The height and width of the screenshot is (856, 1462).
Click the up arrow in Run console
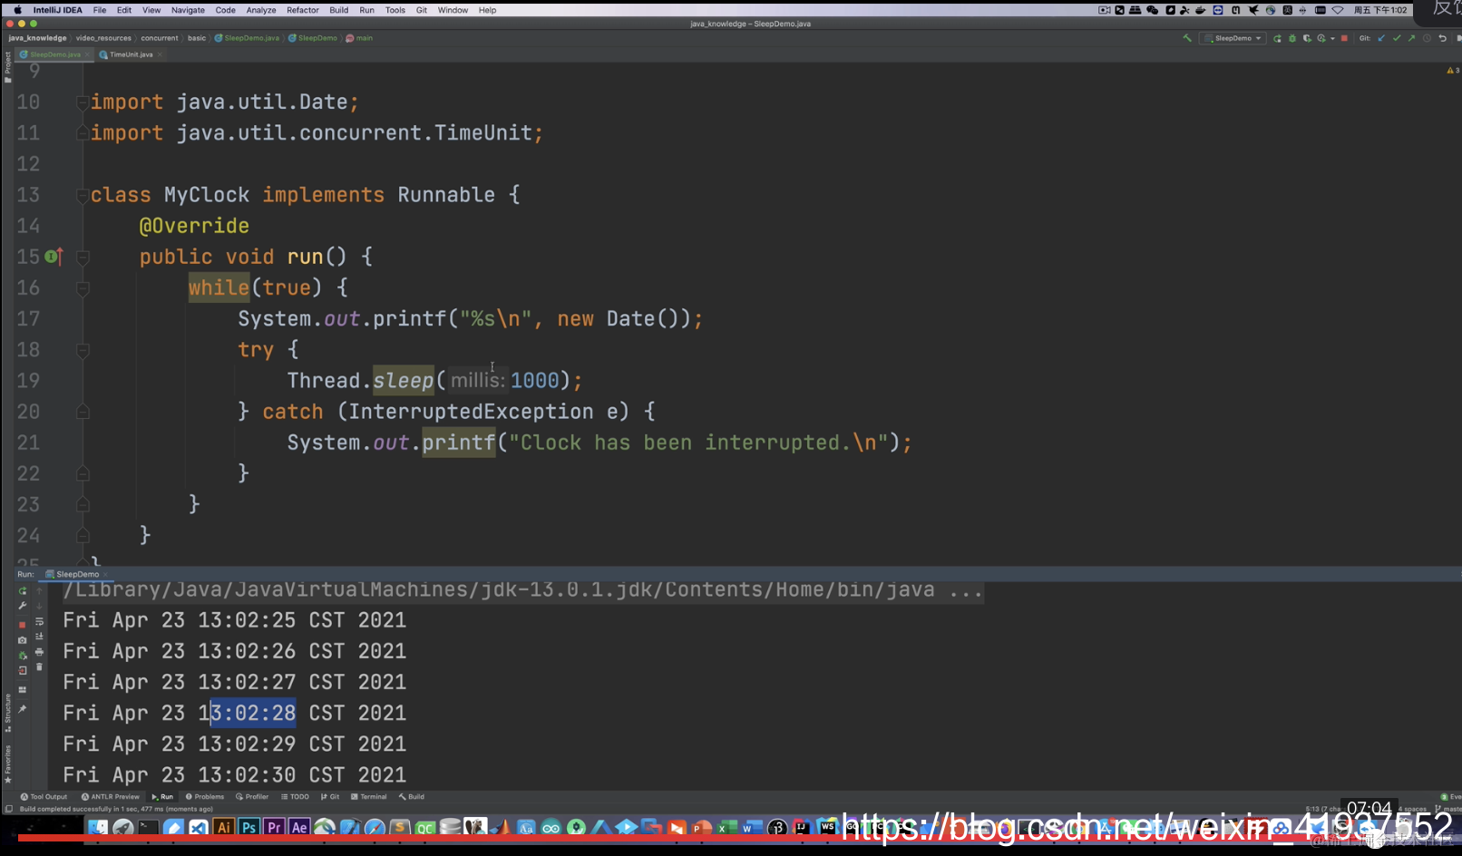(39, 591)
